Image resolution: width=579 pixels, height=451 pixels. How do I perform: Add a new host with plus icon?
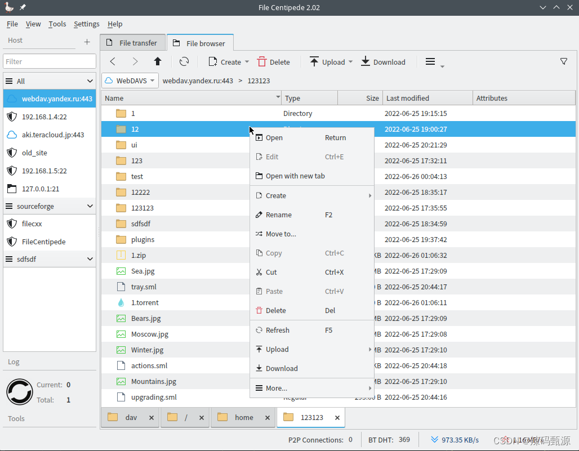pyautogui.click(x=87, y=42)
